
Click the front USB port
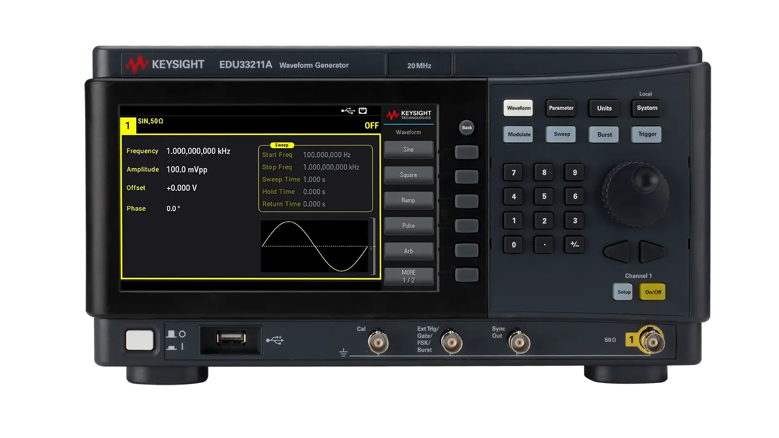[231, 338]
